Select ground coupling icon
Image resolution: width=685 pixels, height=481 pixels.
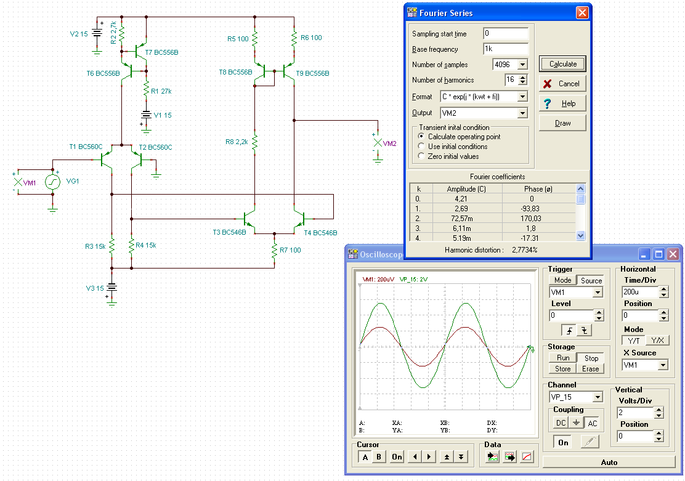click(576, 422)
